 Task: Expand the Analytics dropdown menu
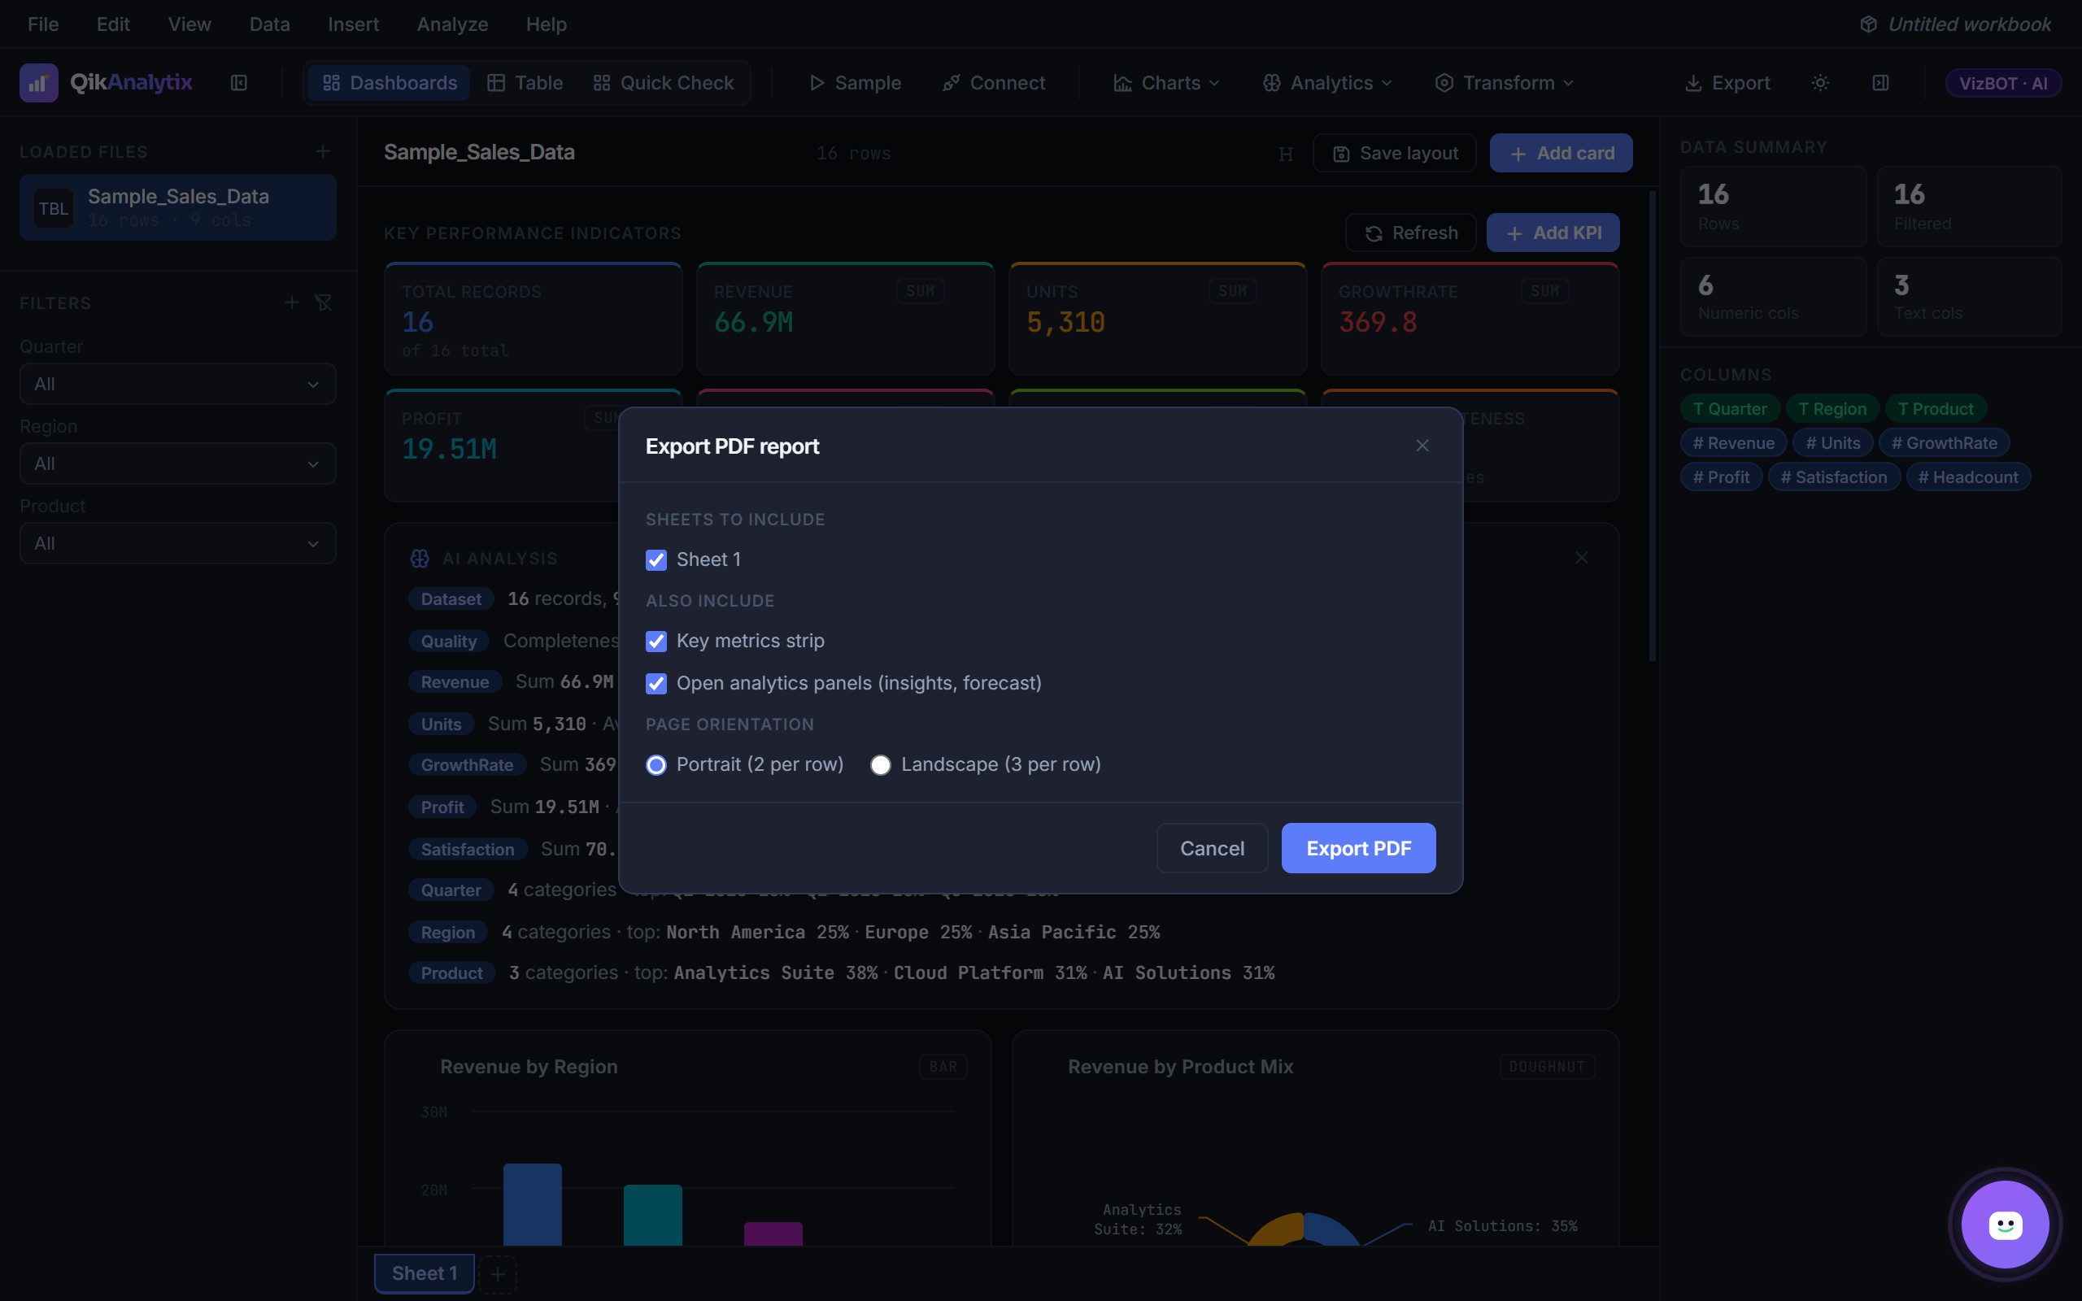click(1326, 83)
